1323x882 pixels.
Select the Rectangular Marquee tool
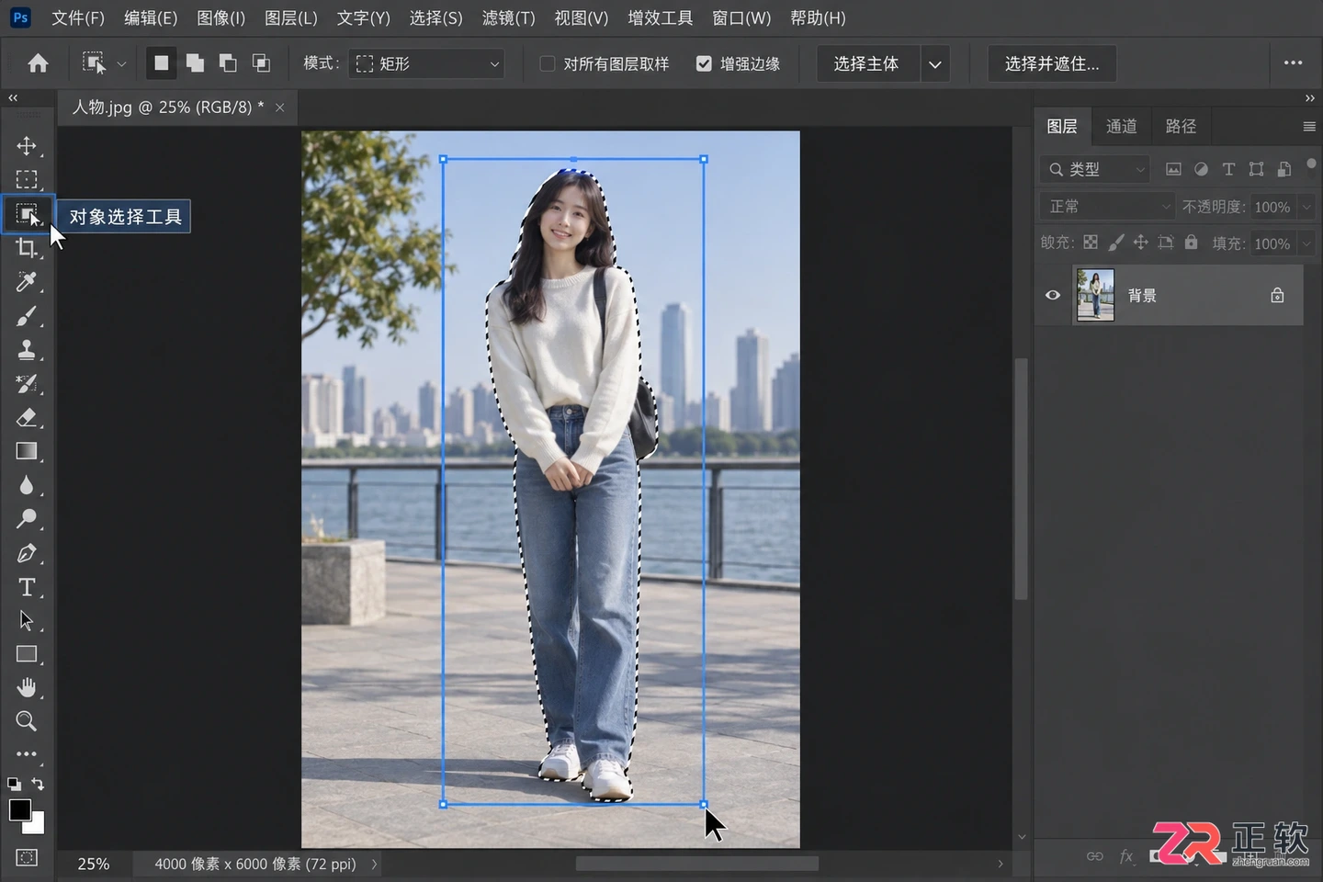pyautogui.click(x=27, y=180)
